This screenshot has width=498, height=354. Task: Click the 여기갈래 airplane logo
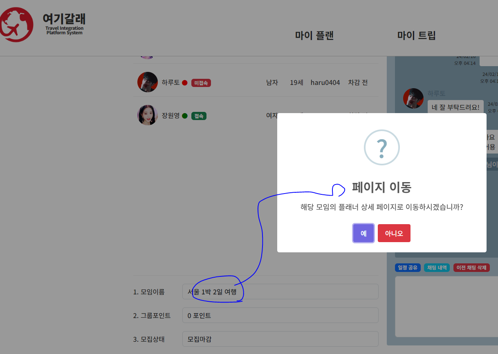pyautogui.click(x=16, y=24)
